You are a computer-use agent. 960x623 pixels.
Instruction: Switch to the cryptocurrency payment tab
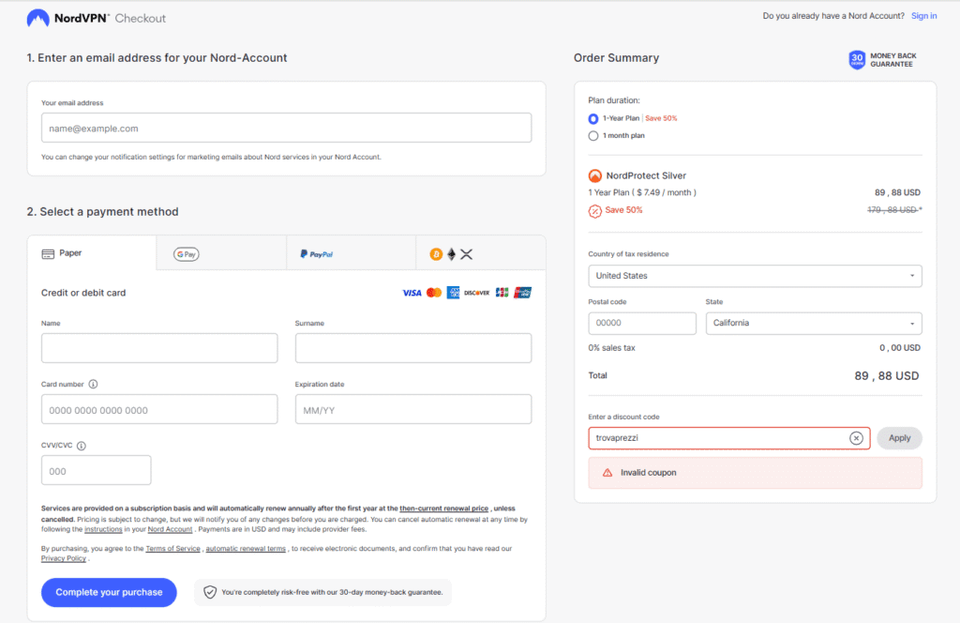point(481,253)
